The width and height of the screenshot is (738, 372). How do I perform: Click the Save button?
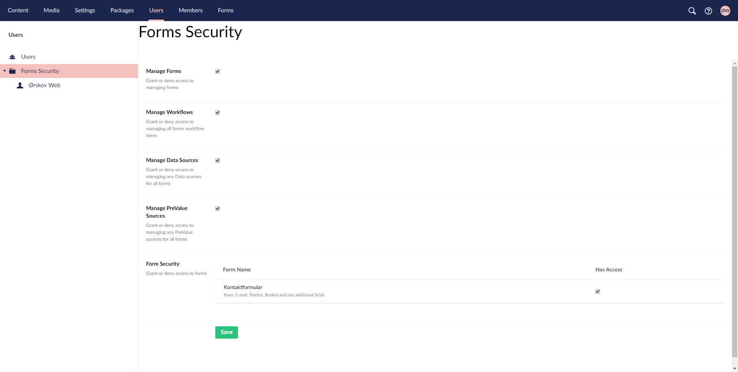coord(226,332)
